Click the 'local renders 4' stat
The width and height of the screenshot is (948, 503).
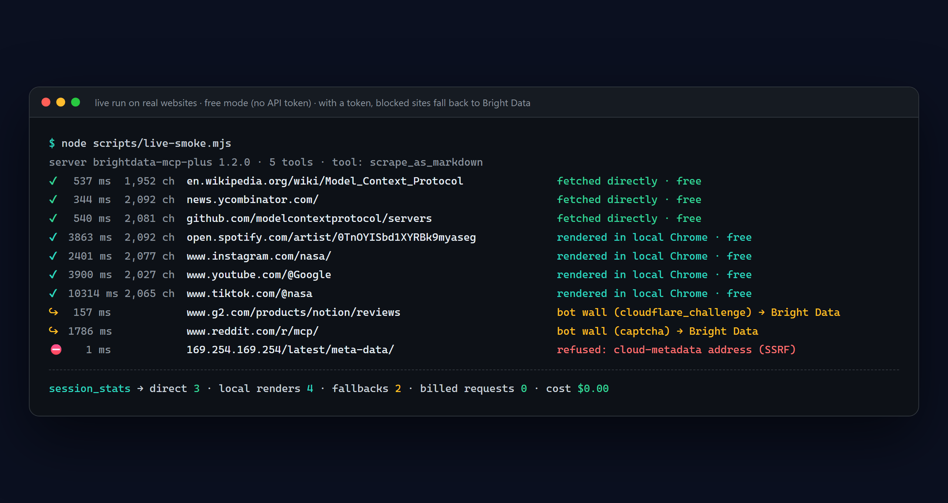[x=266, y=389]
